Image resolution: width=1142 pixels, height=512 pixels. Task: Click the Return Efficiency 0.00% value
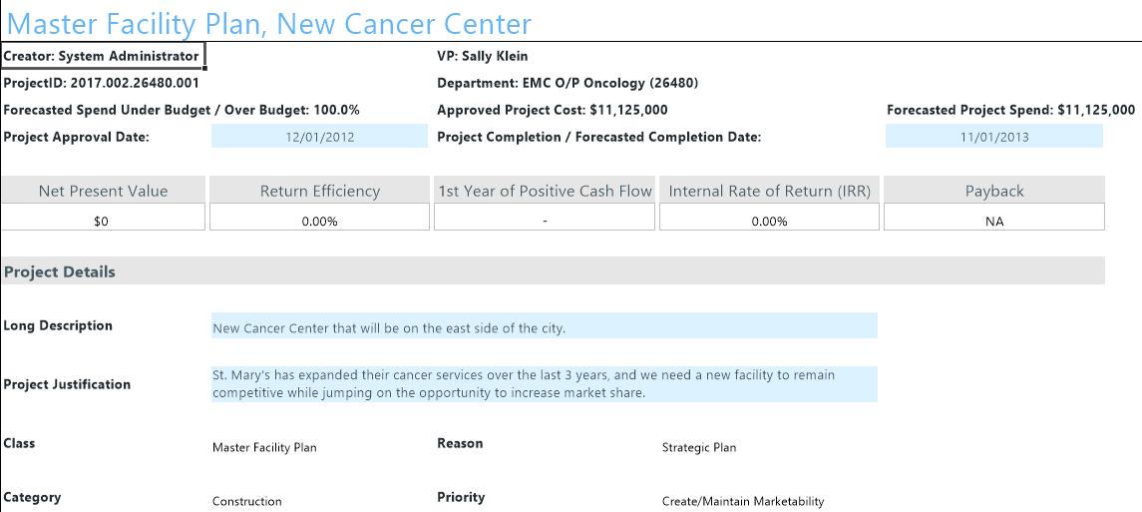coord(320,222)
